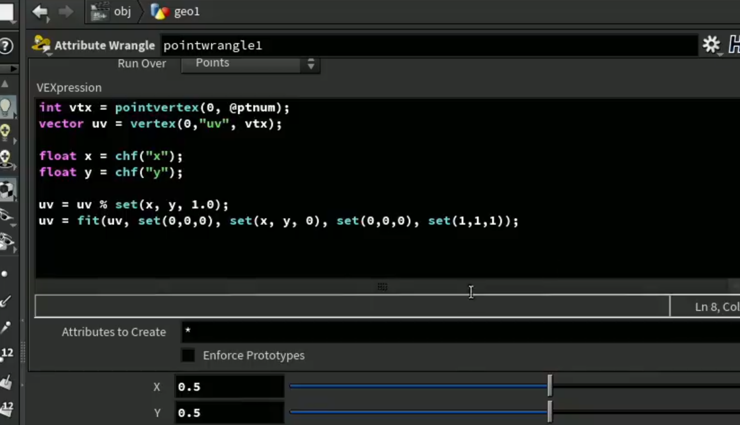Click the pointwrangle1 node name field
The image size is (740, 425).
(429, 45)
